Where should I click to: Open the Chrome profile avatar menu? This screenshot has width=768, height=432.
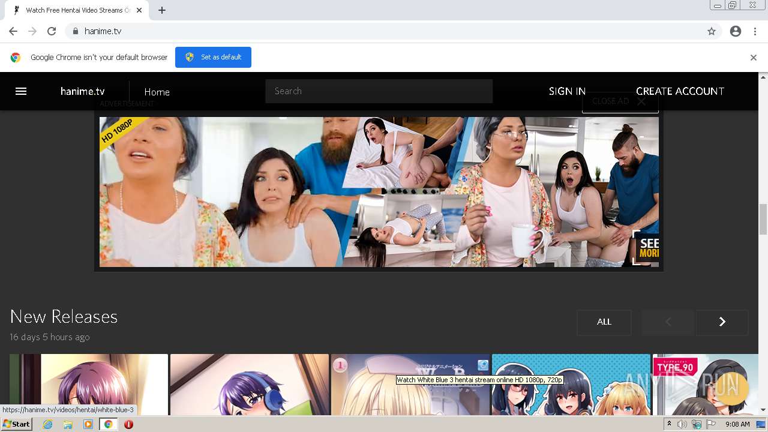[736, 31]
